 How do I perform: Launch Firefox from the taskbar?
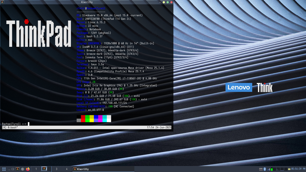pos(28,169)
